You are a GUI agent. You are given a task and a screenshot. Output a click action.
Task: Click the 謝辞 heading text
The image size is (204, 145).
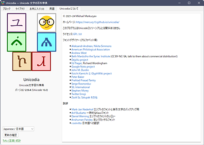tap(65, 103)
